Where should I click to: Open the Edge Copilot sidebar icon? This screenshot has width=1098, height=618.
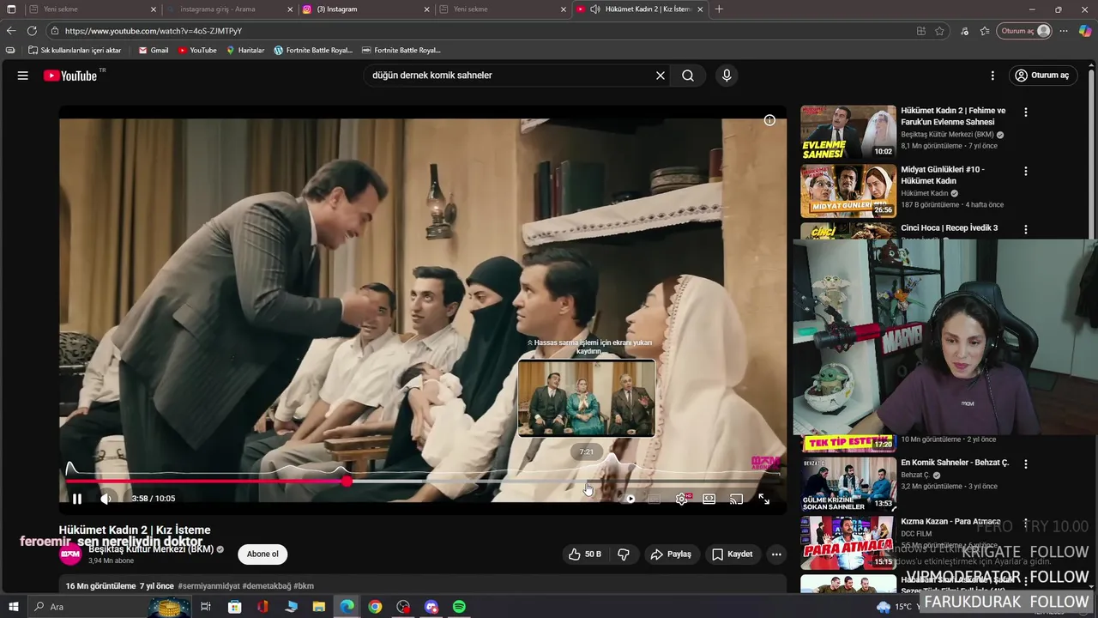[x=1085, y=31]
